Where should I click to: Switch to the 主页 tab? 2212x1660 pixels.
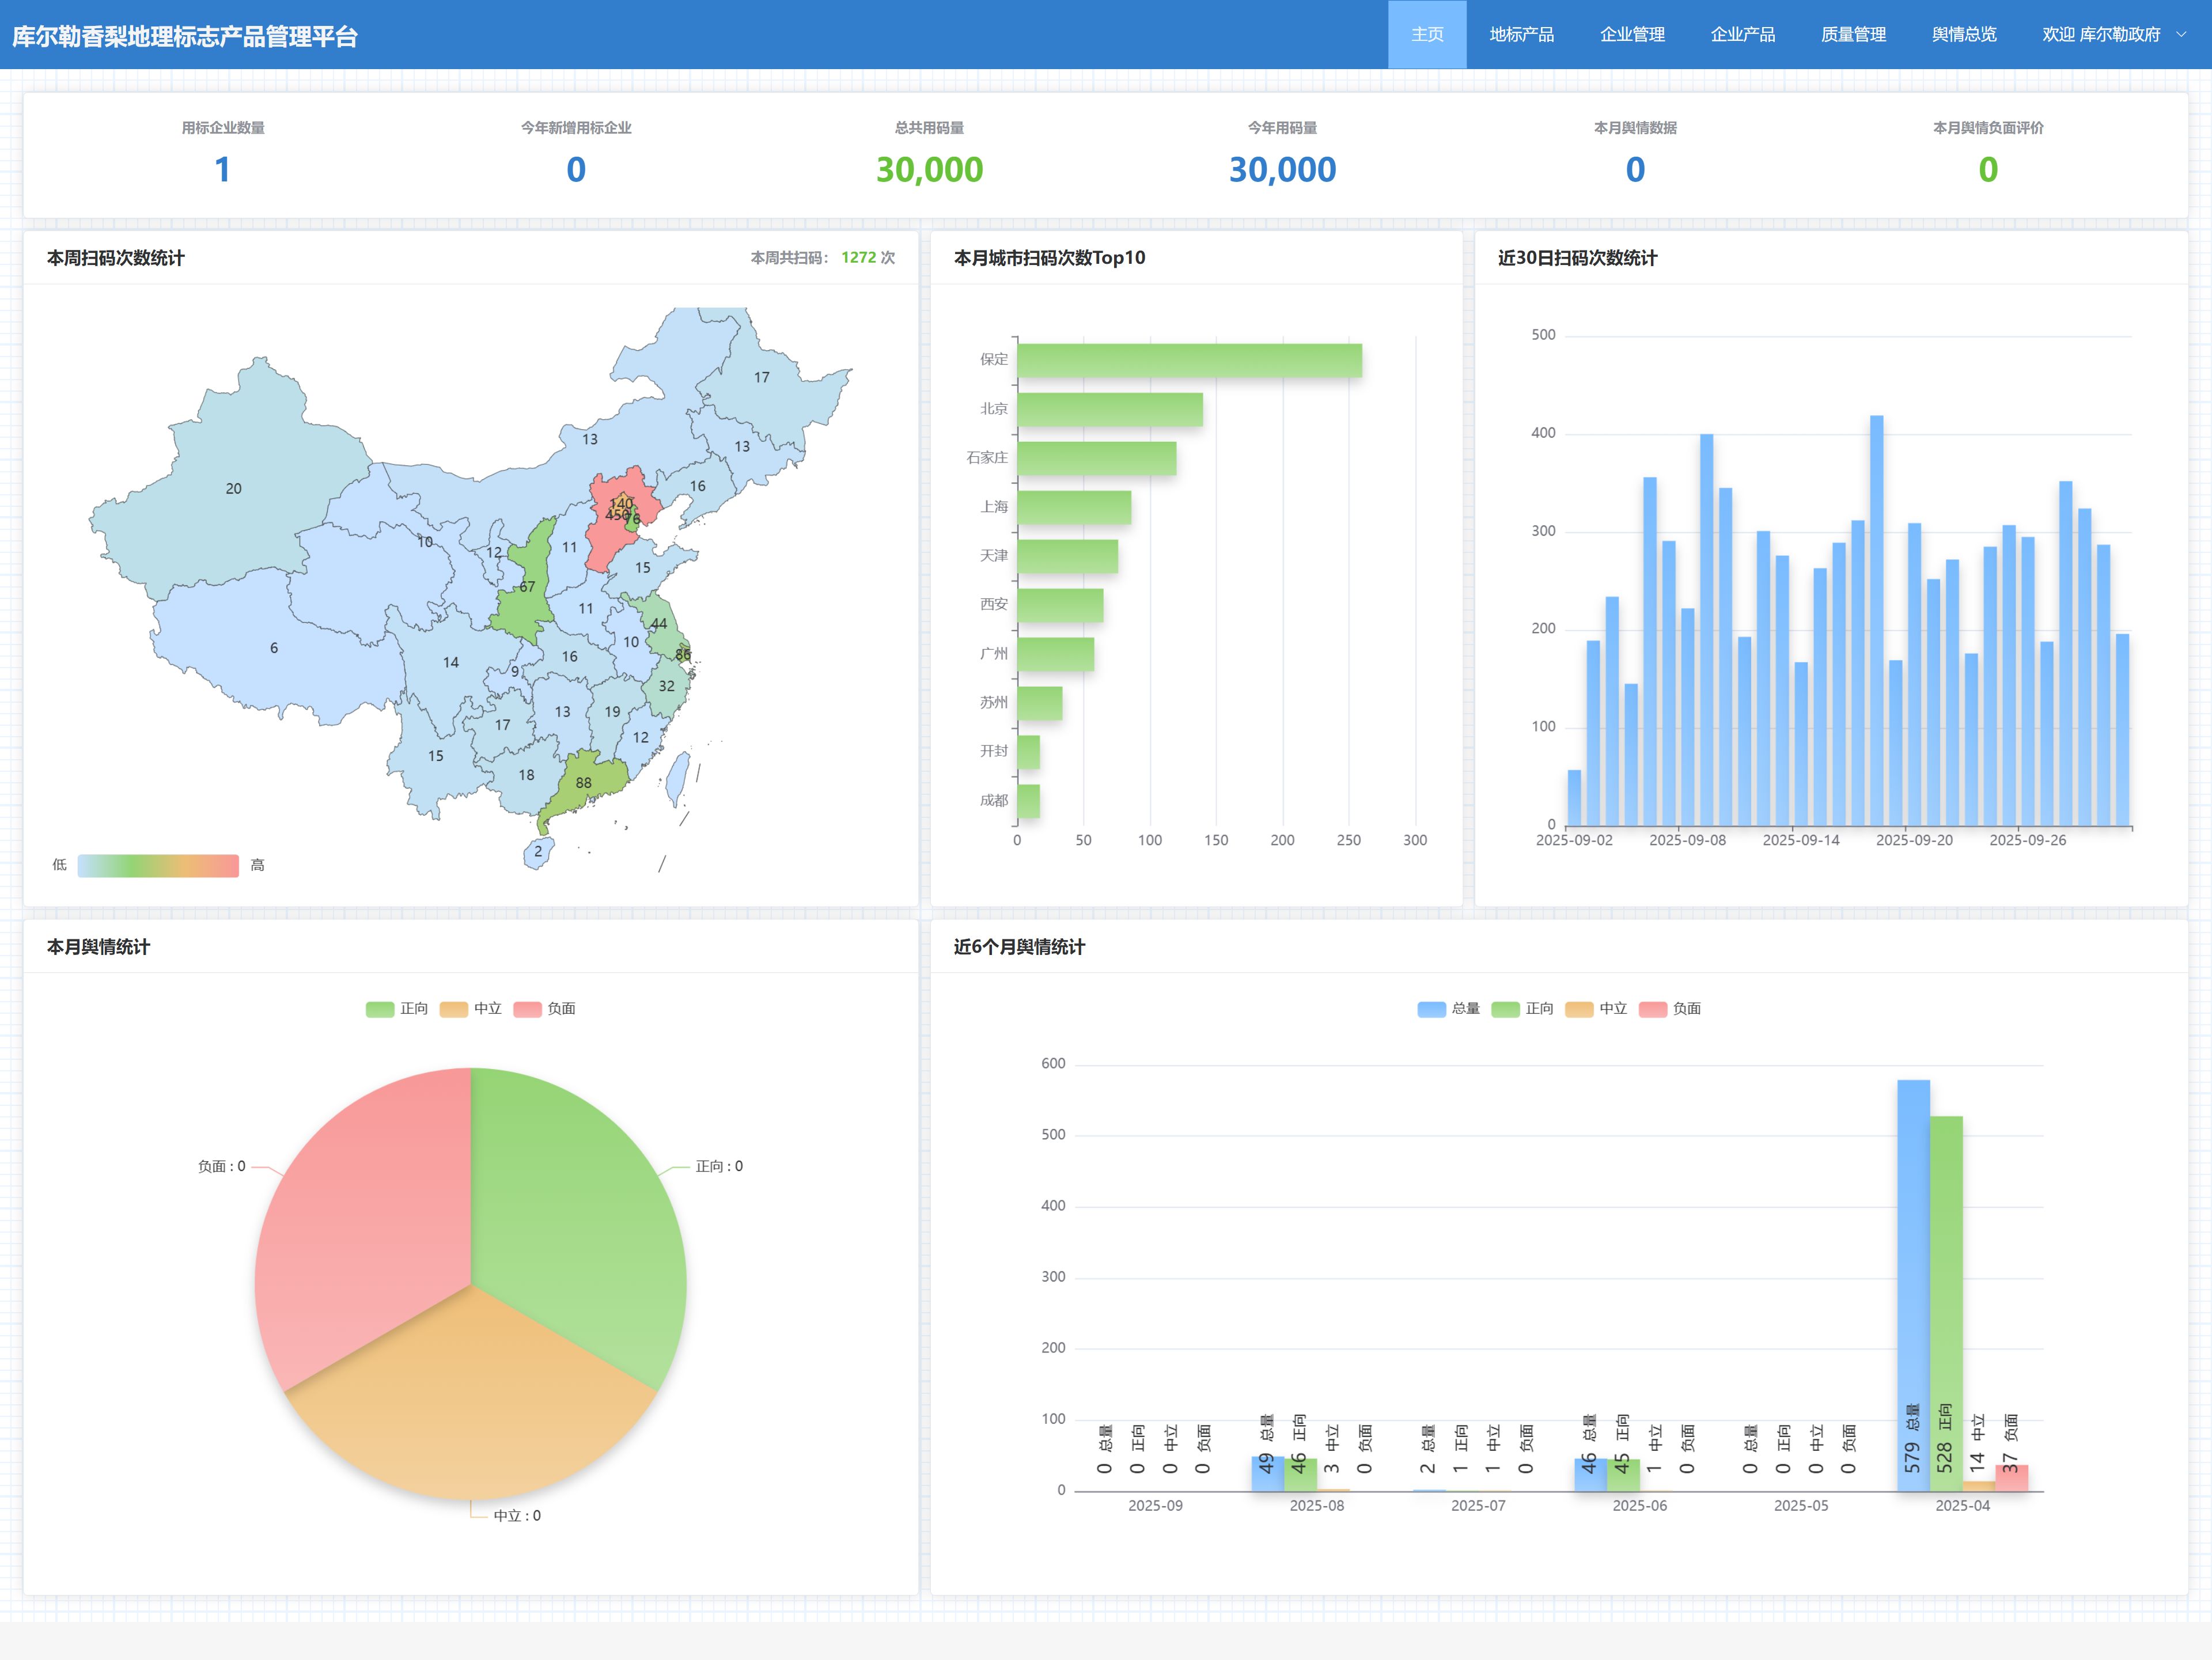1427,34
